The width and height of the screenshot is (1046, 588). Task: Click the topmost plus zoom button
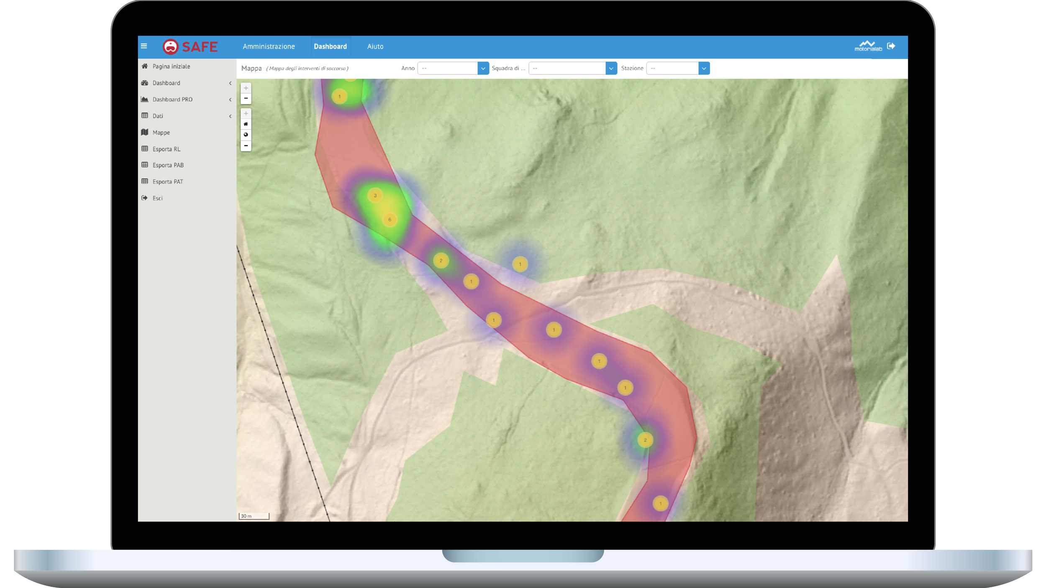246,88
